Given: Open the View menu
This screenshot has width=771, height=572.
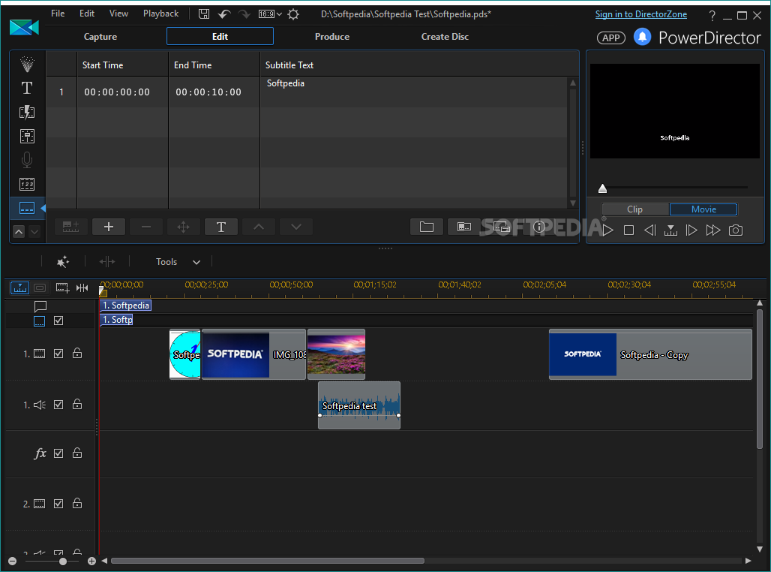Looking at the screenshot, I should tap(118, 14).
